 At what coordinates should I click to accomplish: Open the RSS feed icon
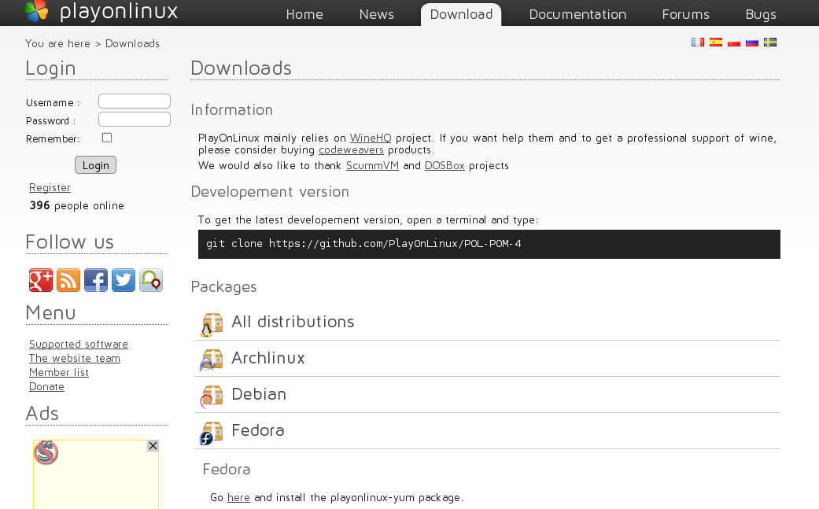(x=68, y=280)
